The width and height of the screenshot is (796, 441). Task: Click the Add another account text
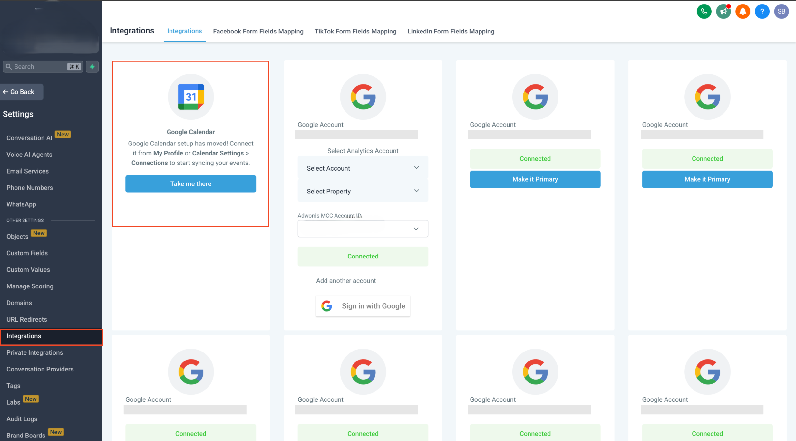click(x=346, y=281)
